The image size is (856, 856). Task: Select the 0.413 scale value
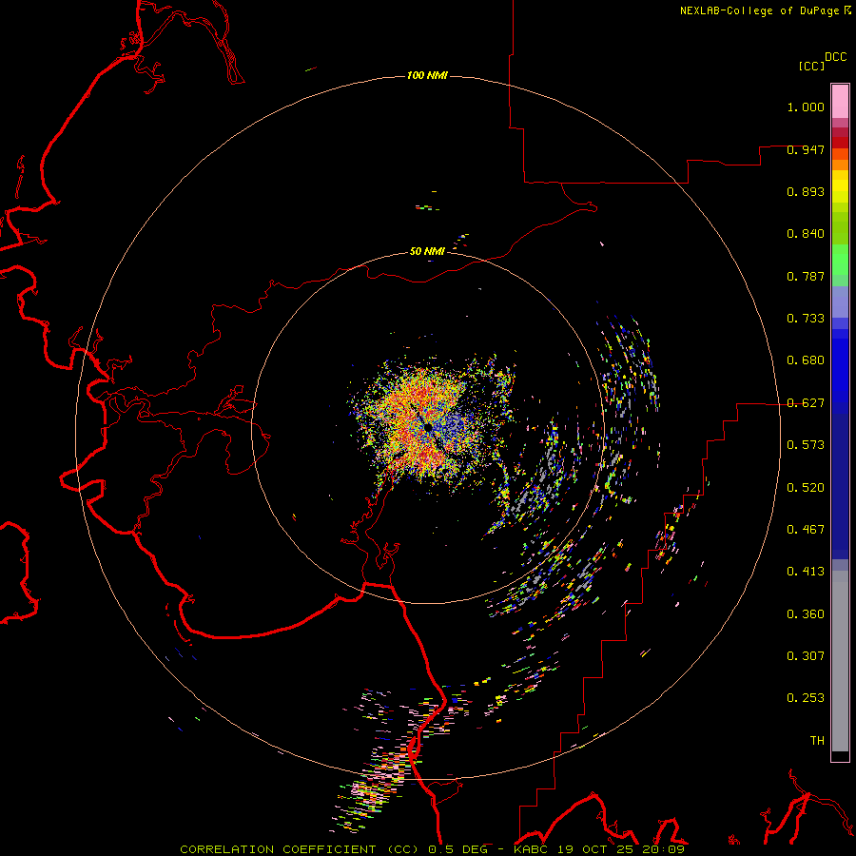coord(806,572)
